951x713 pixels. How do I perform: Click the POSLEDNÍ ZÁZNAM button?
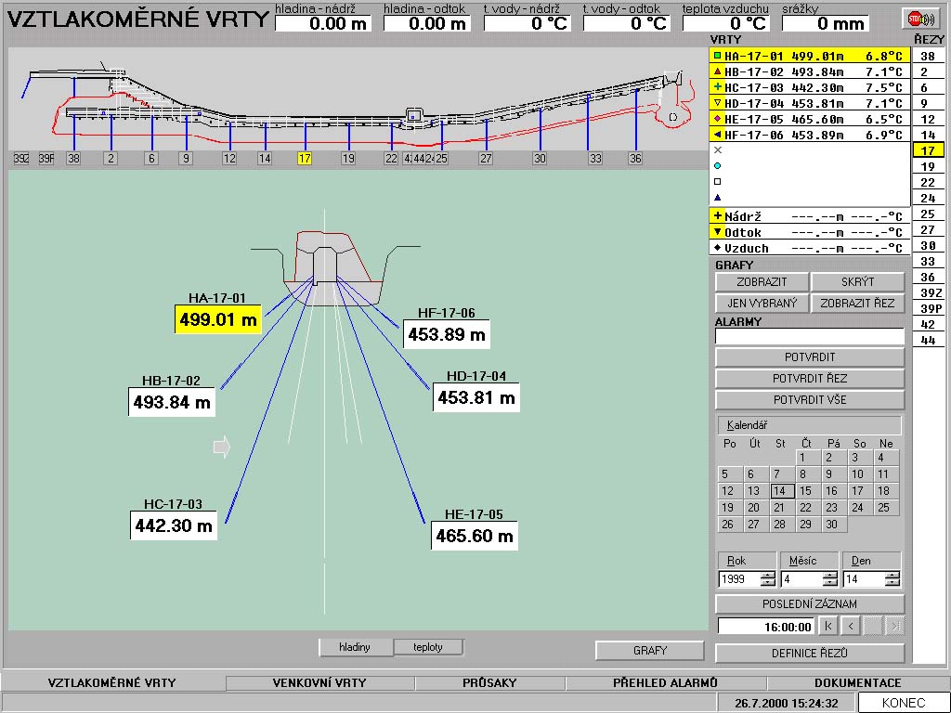809,603
